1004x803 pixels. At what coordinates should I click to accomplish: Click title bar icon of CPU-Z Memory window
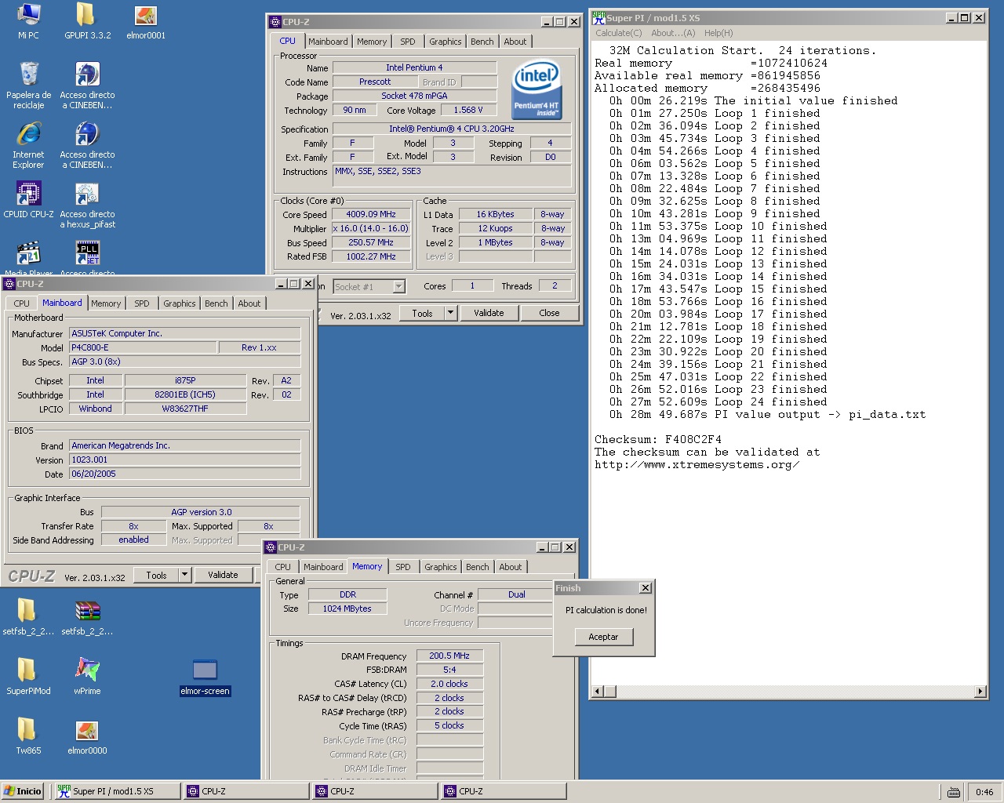point(271,547)
